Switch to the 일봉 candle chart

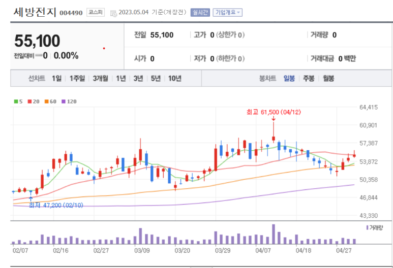click(289, 79)
